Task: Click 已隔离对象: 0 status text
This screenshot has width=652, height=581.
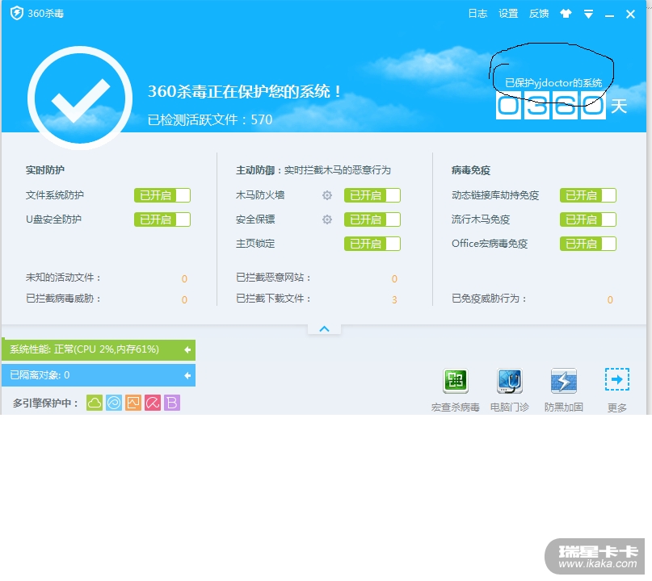Action: tap(40, 375)
